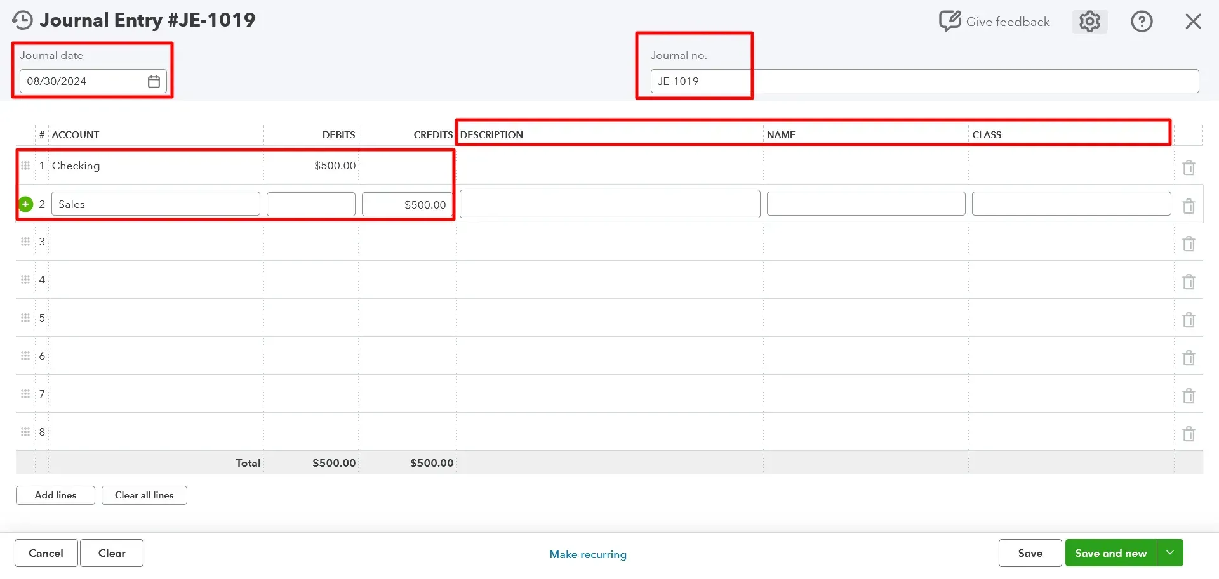Viewport: 1219px width, 579px height.
Task: Focus the $500.00 credits field on line 2
Action: point(407,204)
